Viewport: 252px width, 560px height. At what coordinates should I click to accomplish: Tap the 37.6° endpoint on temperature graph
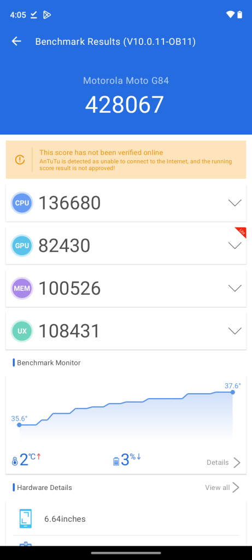tap(233, 392)
